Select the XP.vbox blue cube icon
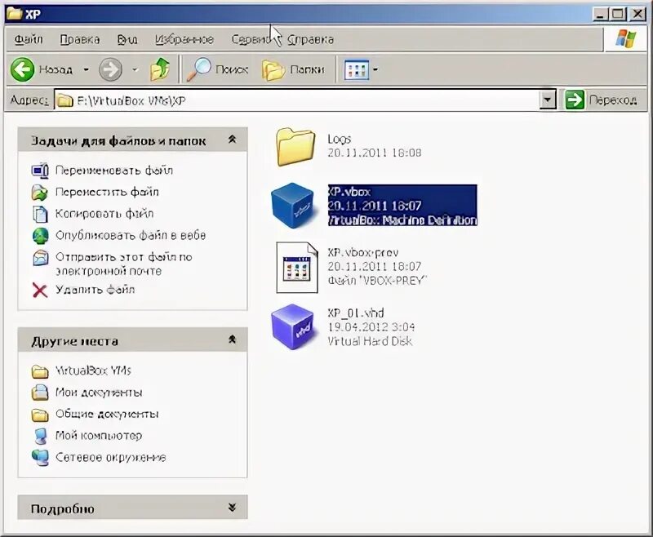 292,205
